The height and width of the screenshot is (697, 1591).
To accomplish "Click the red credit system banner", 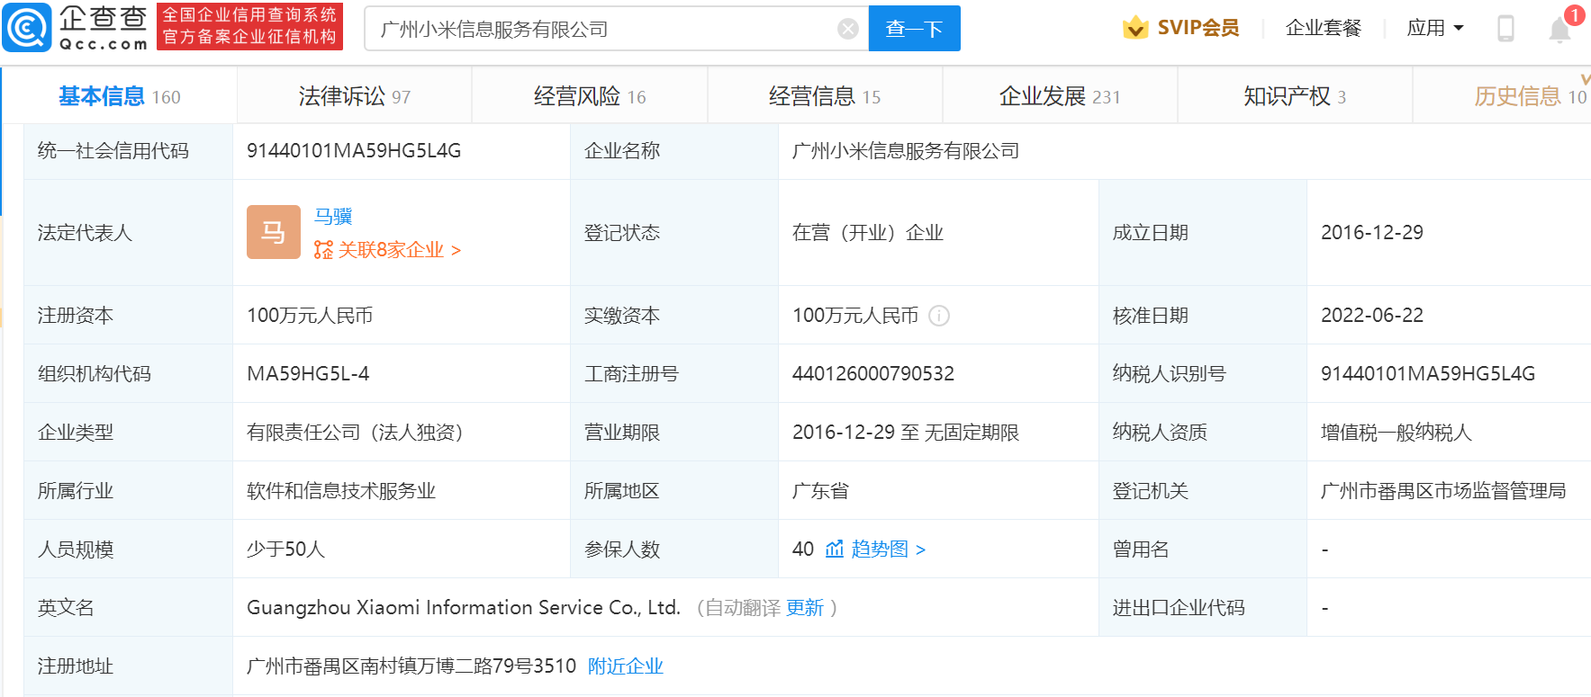I will tap(249, 26).
